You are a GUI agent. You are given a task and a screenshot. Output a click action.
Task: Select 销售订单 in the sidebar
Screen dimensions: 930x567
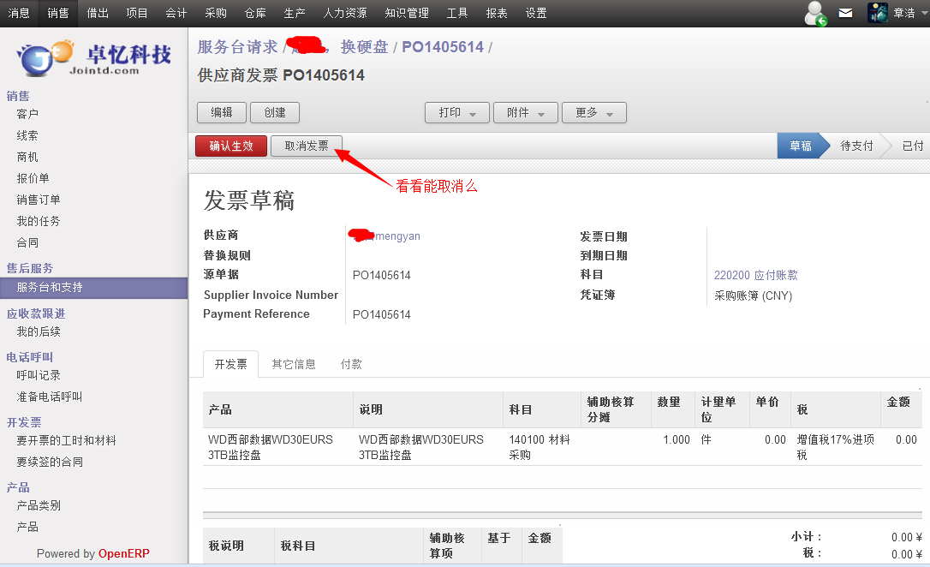39,200
